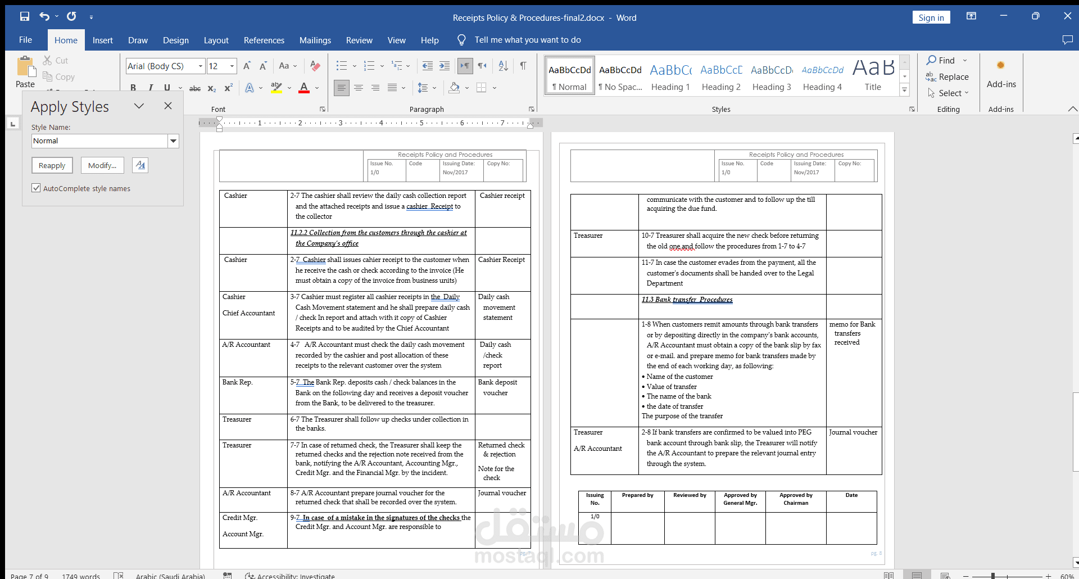Click the Sign in button
This screenshot has height=579, width=1079.
931,17
